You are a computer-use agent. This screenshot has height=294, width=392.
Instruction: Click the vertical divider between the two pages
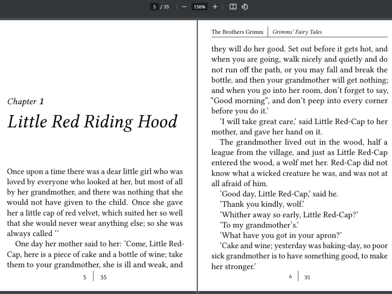click(x=197, y=157)
